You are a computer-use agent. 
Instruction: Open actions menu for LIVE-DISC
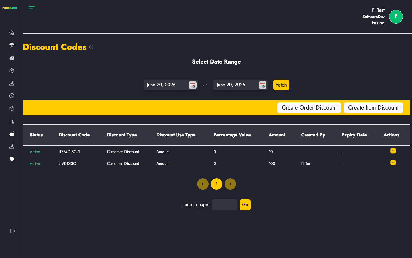click(393, 163)
